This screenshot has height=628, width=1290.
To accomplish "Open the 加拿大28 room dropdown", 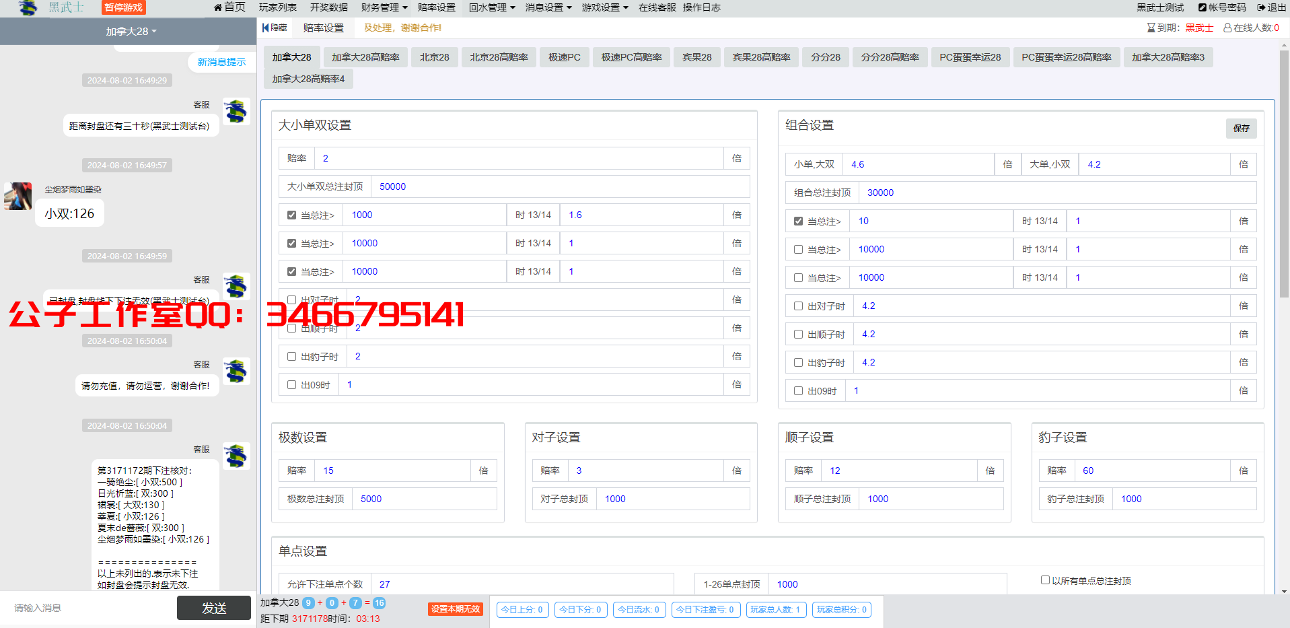I will tap(131, 32).
